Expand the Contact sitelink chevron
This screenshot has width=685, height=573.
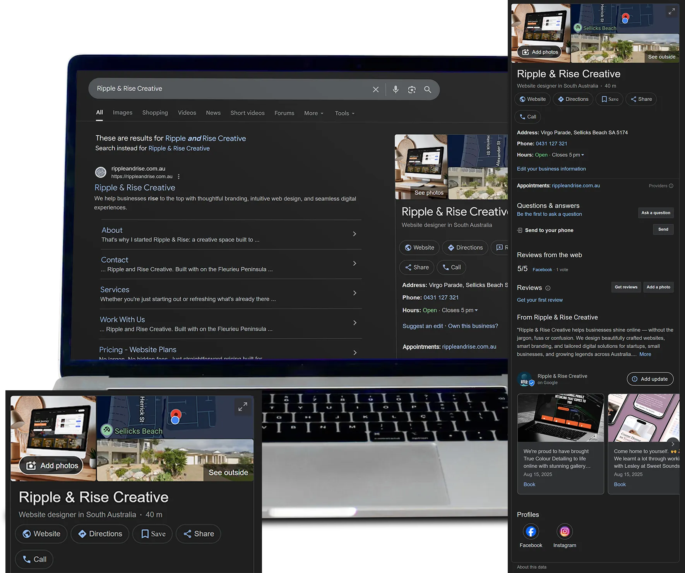click(354, 263)
